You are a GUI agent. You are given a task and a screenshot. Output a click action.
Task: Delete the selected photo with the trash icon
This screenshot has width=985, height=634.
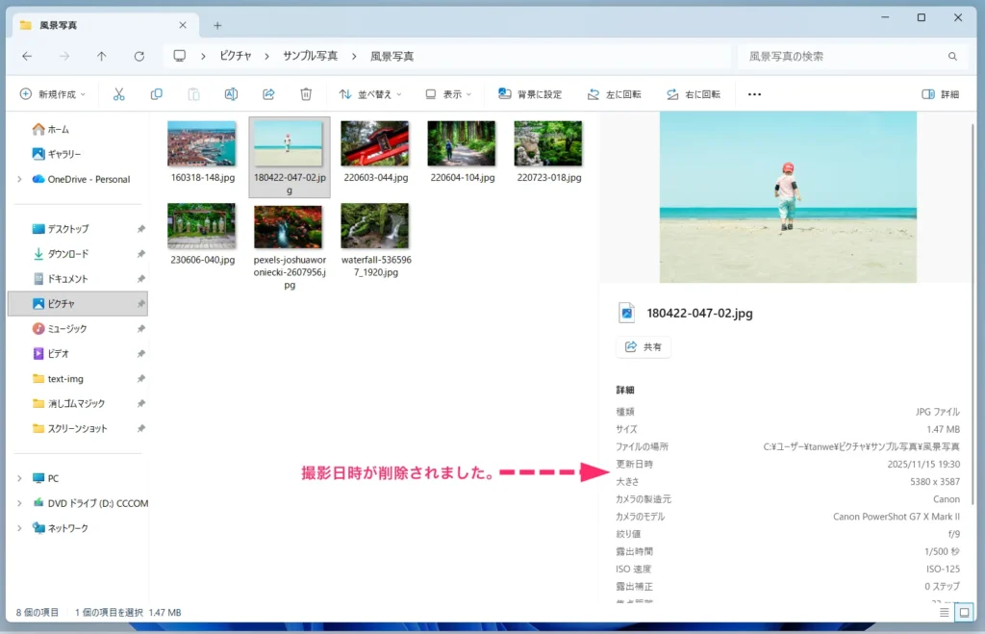point(307,93)
